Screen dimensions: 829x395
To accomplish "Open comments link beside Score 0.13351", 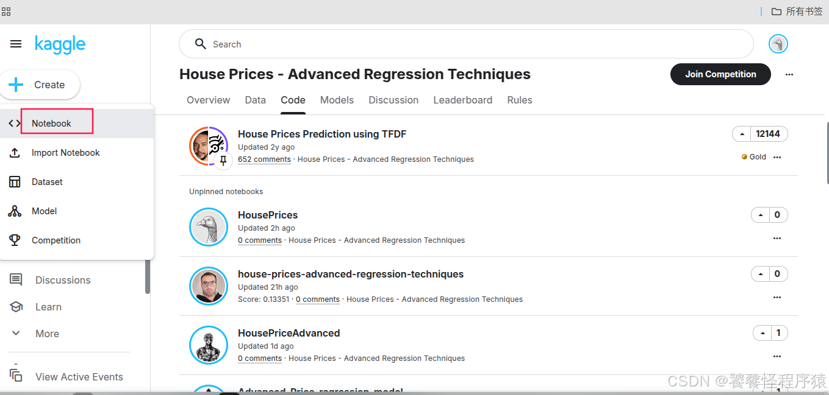I will tap(318, 299).
